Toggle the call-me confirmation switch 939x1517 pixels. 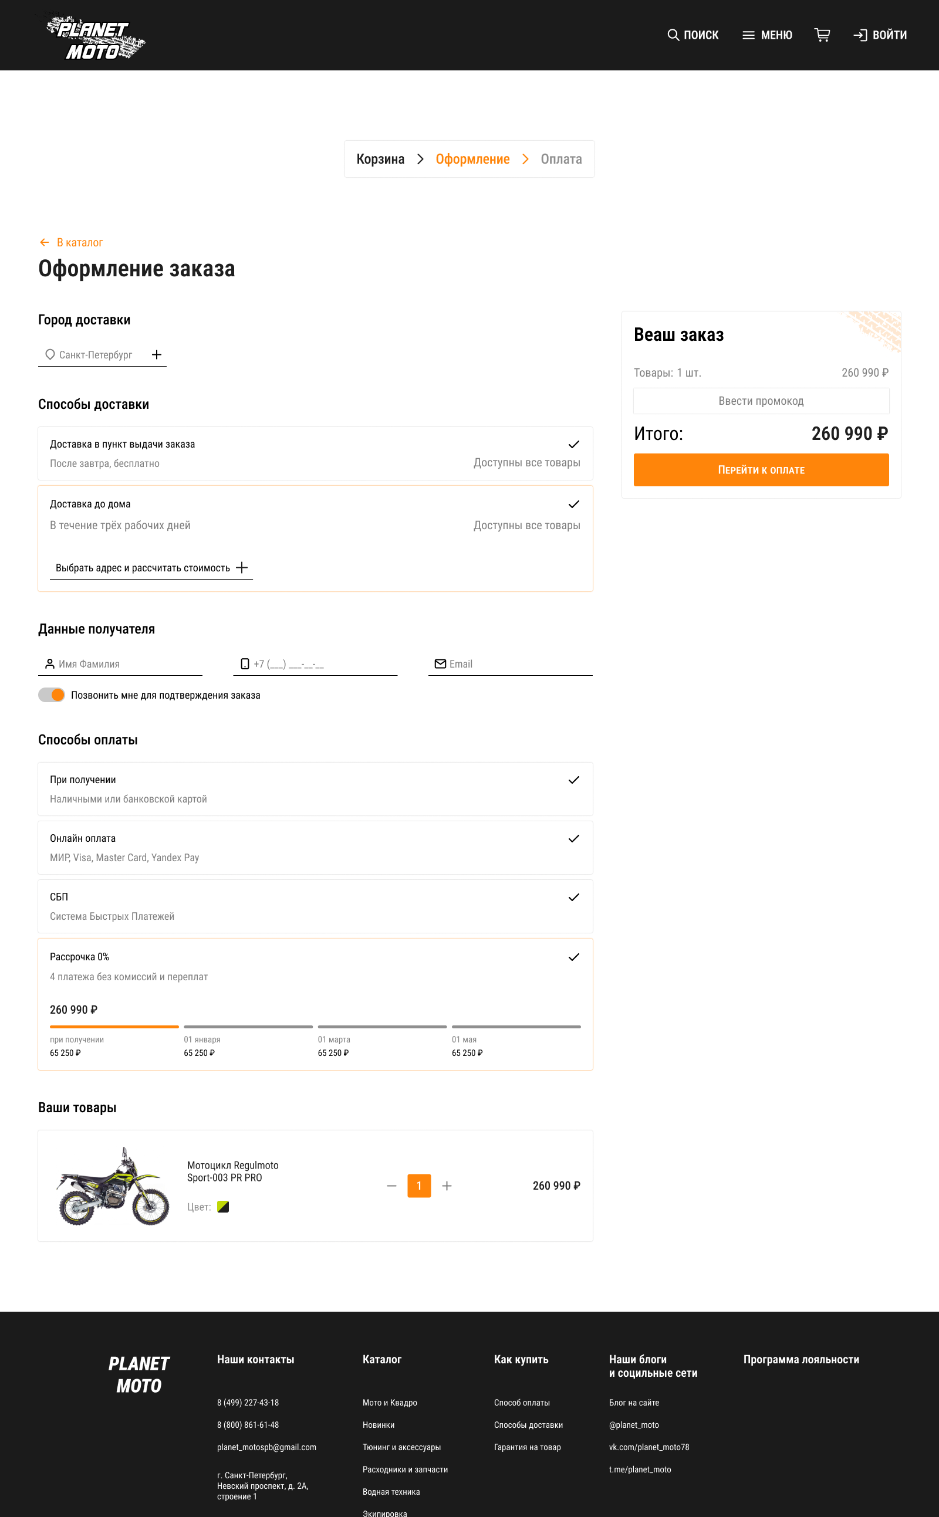(x=52, y=695)
